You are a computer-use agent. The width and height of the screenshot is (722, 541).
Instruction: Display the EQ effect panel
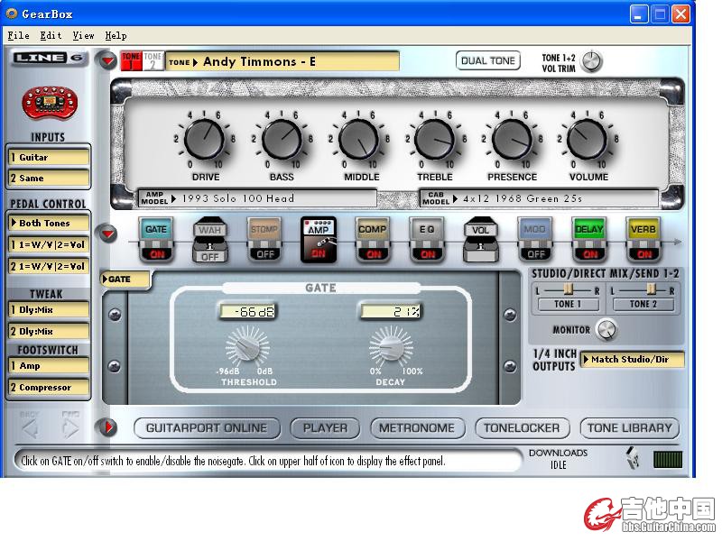(x=427, y=229)
